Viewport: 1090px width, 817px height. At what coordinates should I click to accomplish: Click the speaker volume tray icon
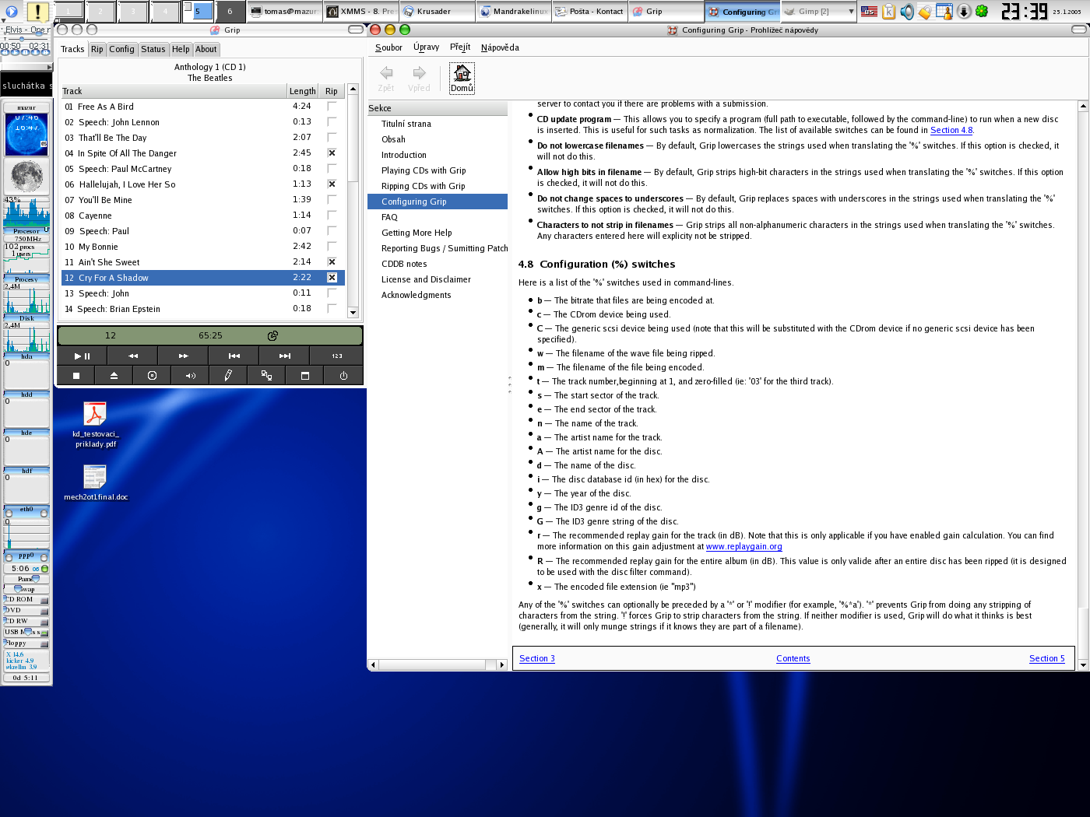pyautogui.click(x=906, y=11)
